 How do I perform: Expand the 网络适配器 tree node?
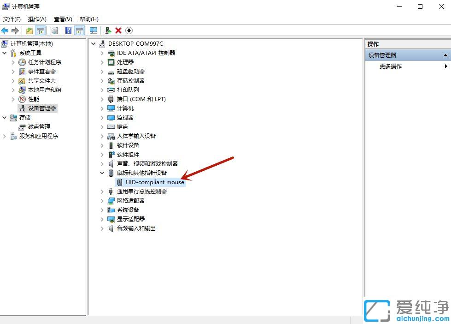click(102, 200)
